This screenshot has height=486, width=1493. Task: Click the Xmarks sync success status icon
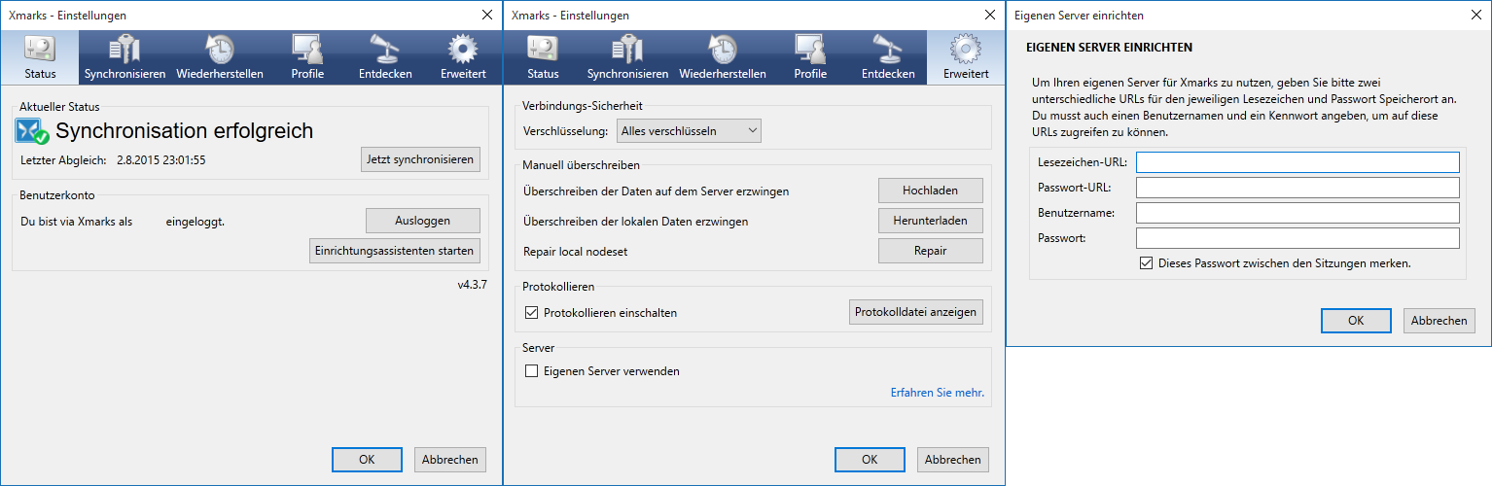[32, 131]
